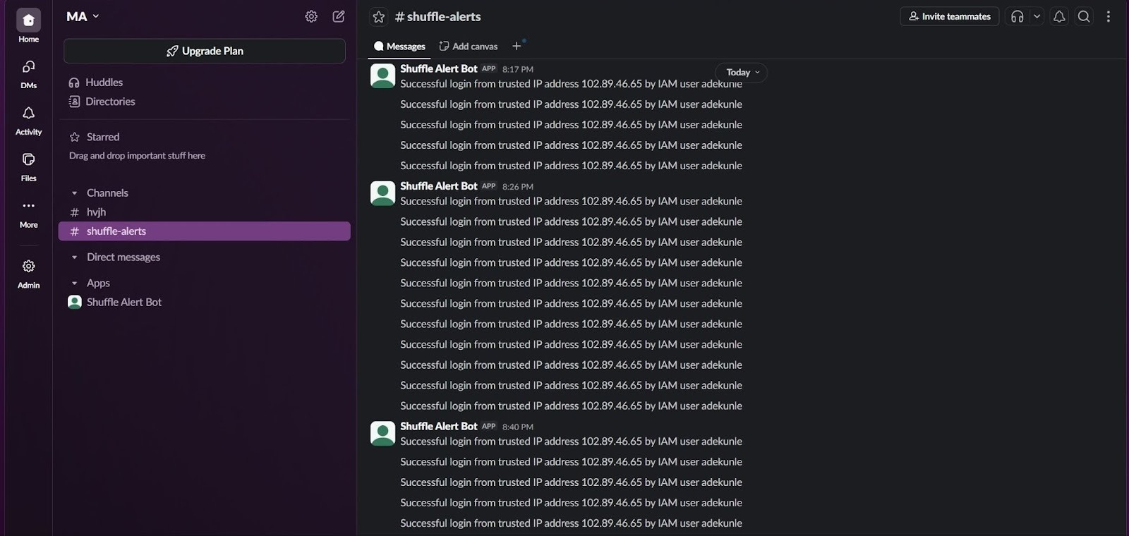Click Shuffle Alert Bot avatar at 8:26 PM

point(382,193)
